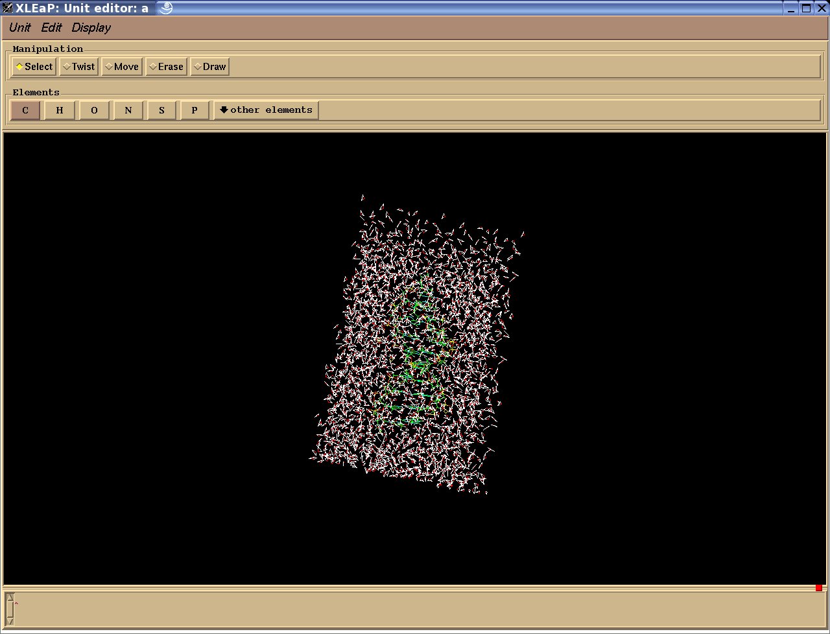Open the Edit menu

pyautogui.click(x=51, y=27)
